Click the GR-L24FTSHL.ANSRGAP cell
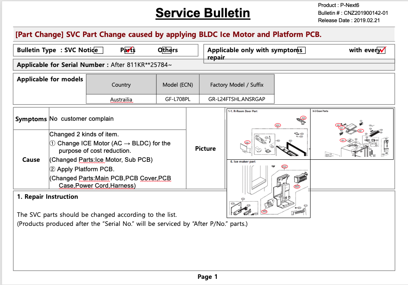Viewport: 408px width, 285px height. tap(236, 99)
